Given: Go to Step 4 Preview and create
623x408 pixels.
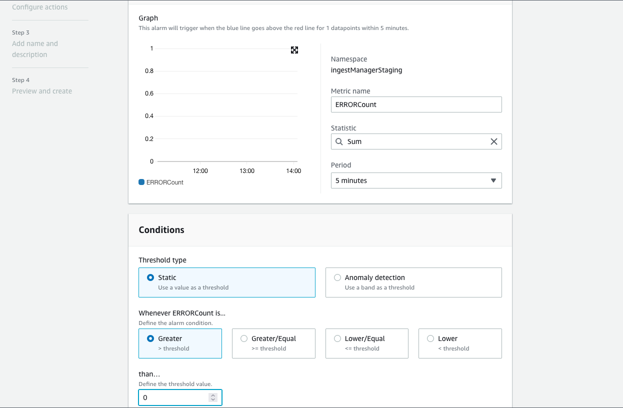Looking at the screenshot, I should click(x=42, y=91).
